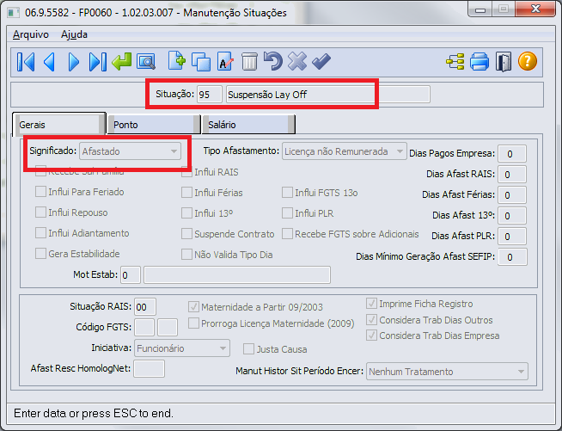Image resolution: width=562 pixels, height=431 pixels.
Task: Click the Situação RAIS field
Action: pos(145,307)
